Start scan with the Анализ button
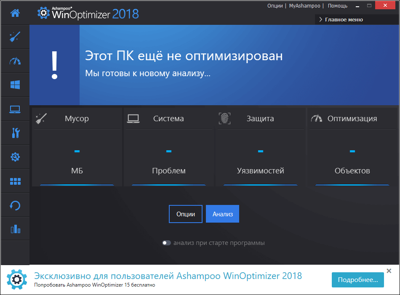 click(222, 214)
